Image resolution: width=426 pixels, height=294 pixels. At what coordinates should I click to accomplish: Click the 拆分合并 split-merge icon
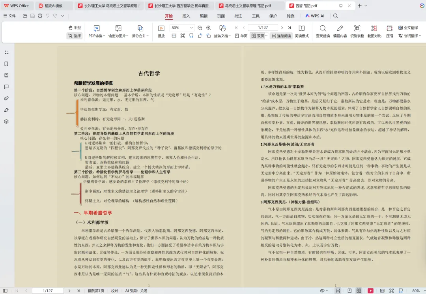(x=140, y=28)
